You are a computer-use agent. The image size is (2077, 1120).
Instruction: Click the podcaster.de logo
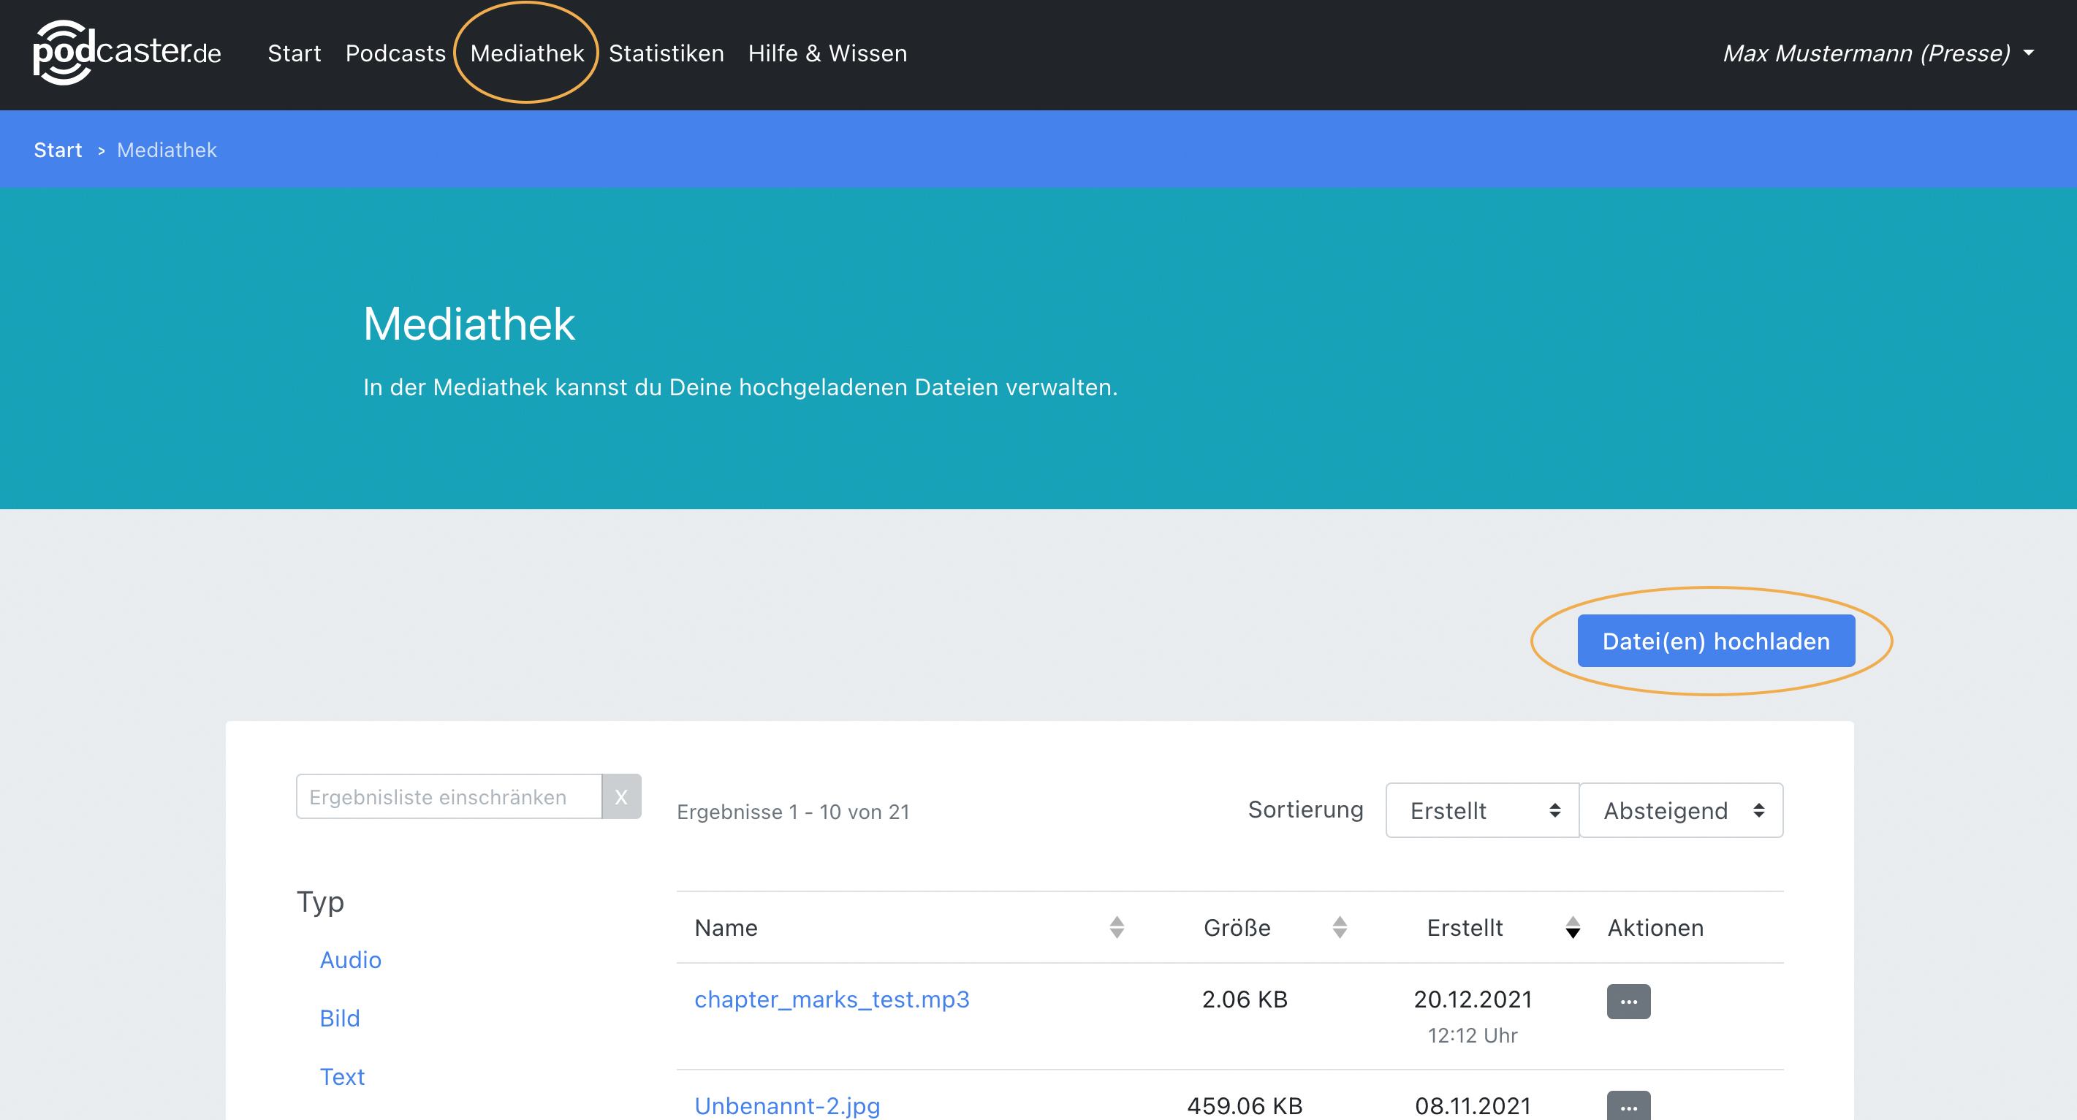pos(126,53)
